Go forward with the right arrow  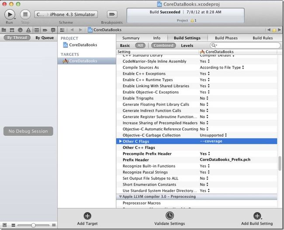coord(80,30)
